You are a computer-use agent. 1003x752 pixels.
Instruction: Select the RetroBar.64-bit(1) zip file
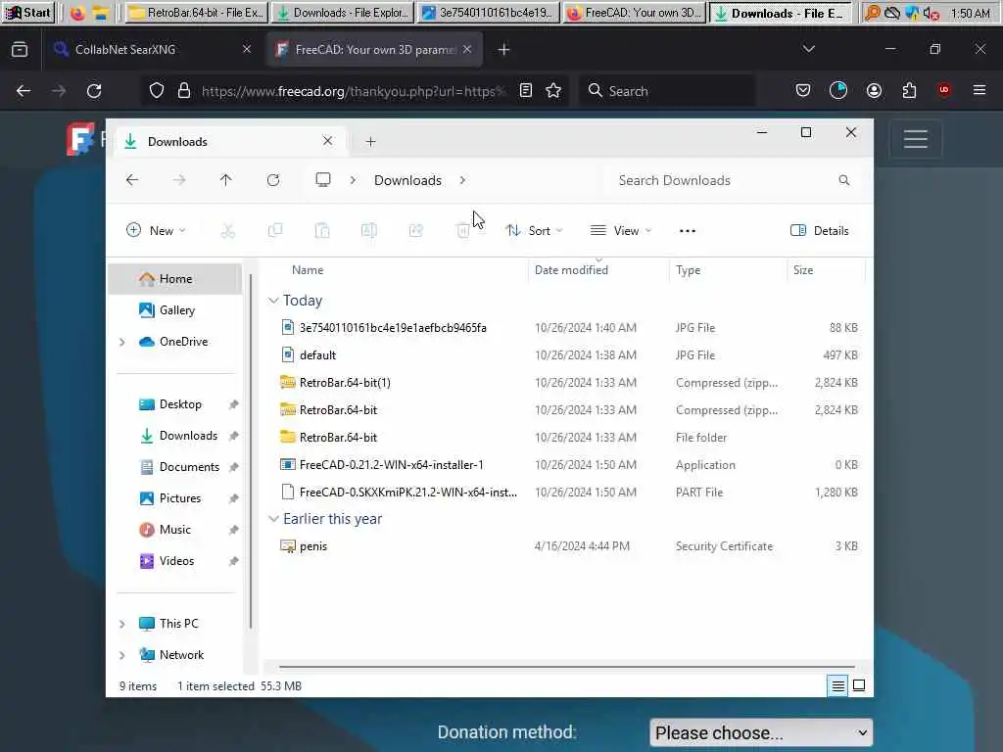[x=567, y=383]
